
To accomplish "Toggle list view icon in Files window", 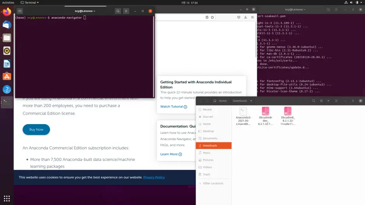I will (x=322, y=101).
